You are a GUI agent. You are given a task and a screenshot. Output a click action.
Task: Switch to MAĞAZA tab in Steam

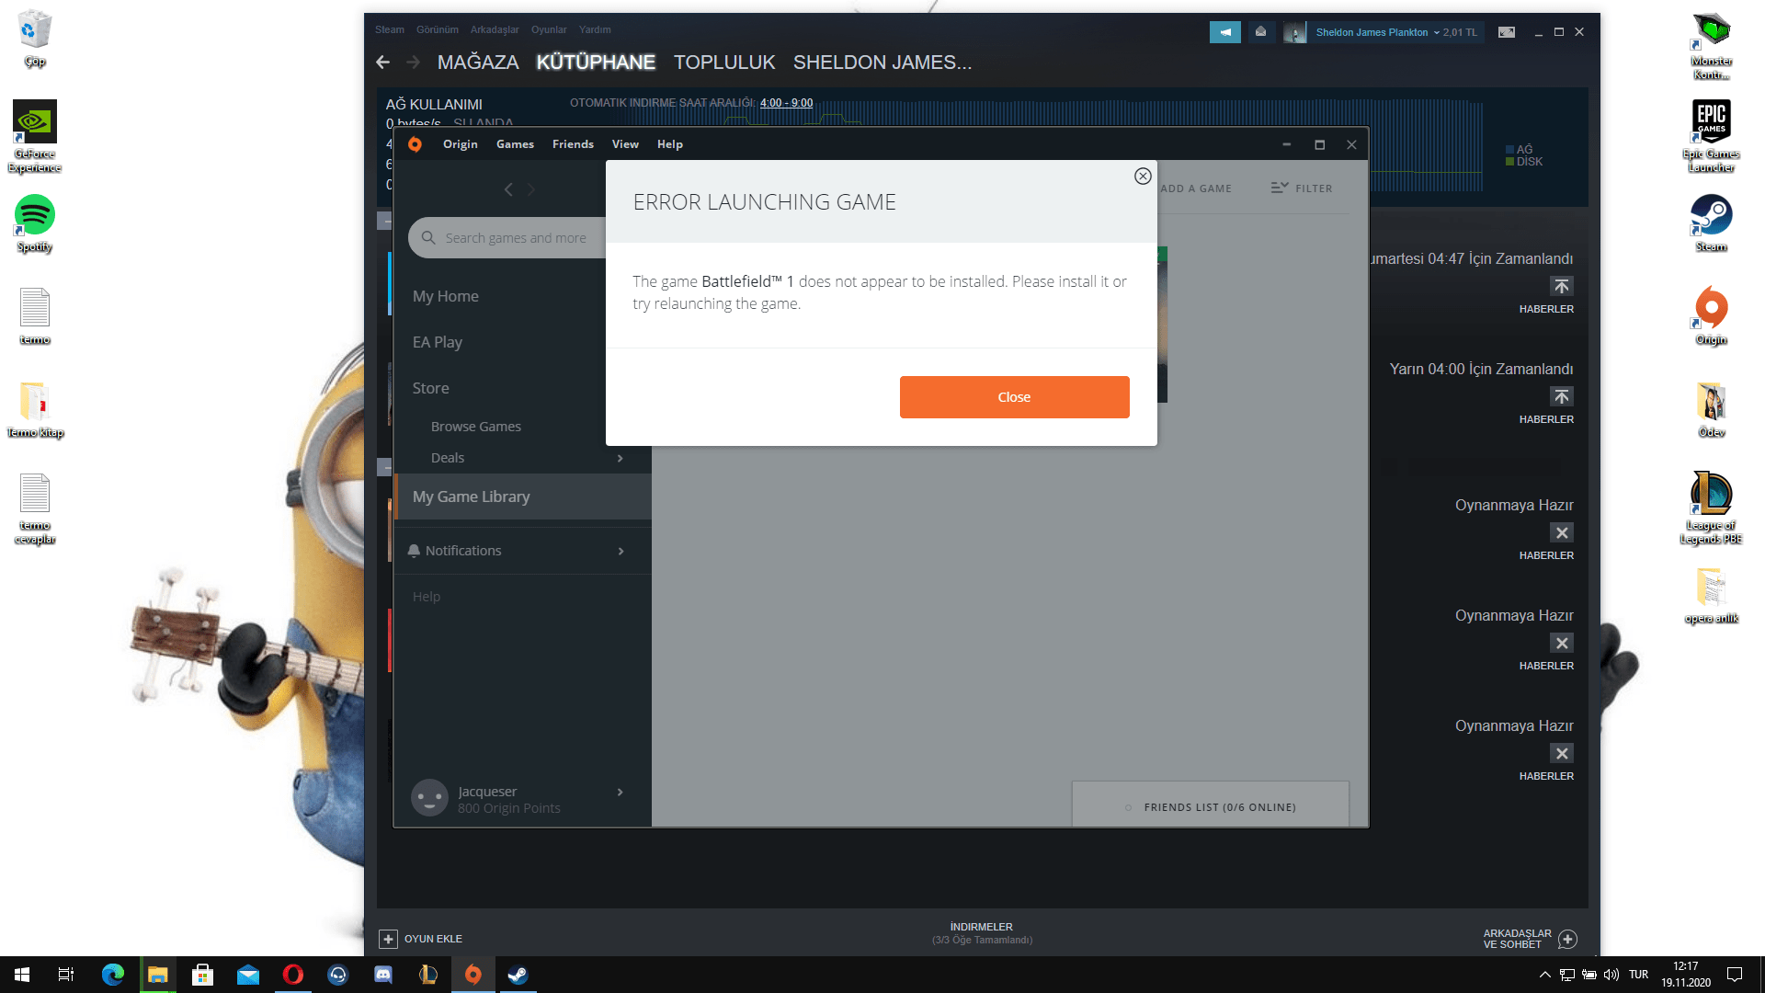click(477, 63)
